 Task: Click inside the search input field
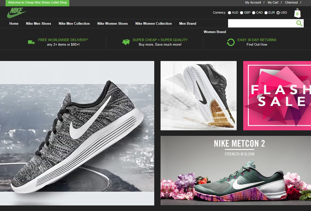[x=262, y=23]
